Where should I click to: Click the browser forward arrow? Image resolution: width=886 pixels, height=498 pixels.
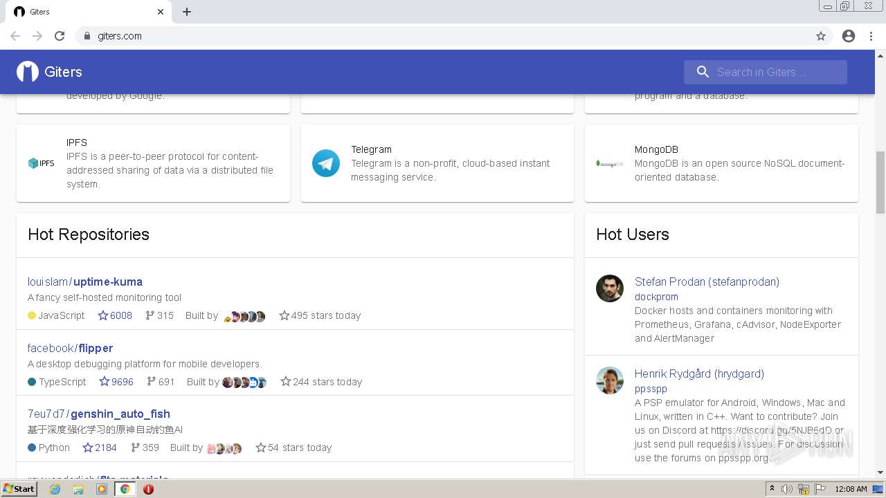(x=37, y=36)
